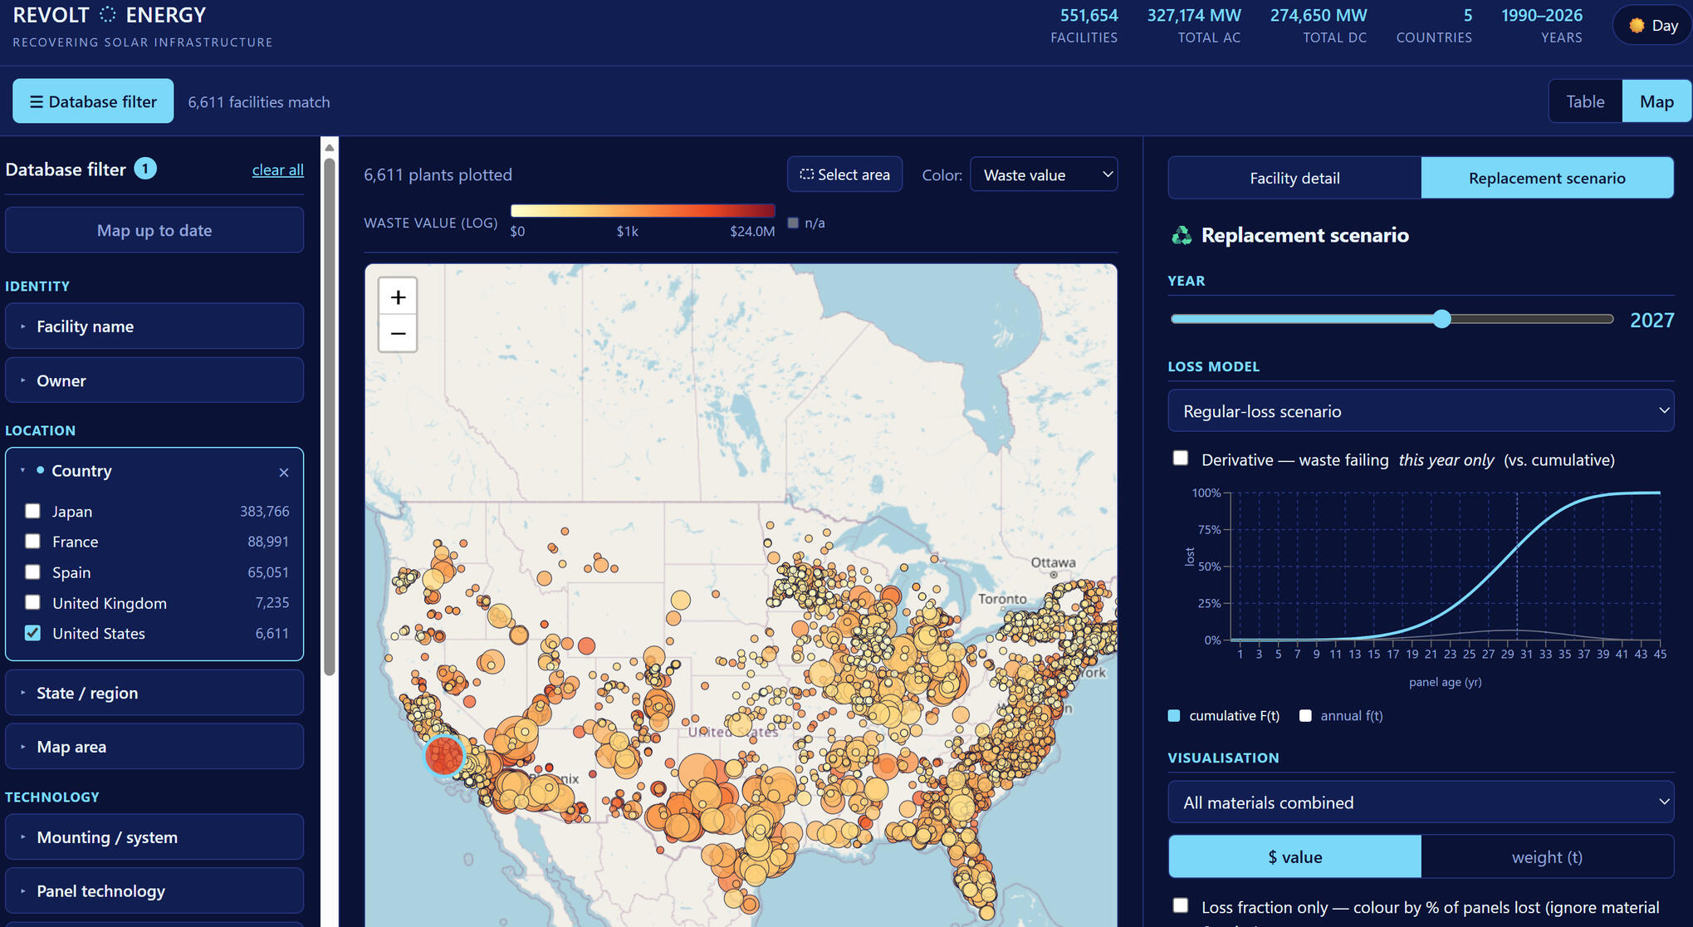The width and height of the screenshot is (1693, 927).
Task: Check the Japan country checkbox
Action: click(x=32, y=511)
